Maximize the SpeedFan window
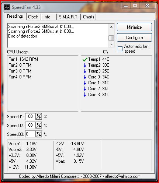The image size is (159, 183). click(x=135, y=6)
